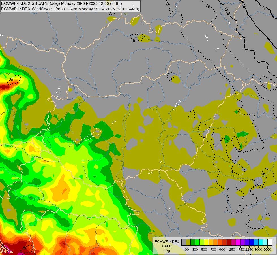Select the red swatch right of the 900 tick
This screenshot has height=255, width=277.
(x=225, y=242)
